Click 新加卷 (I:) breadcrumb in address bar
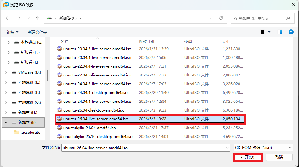Viewport: 299px width, 167px height. click(x=68, y=18)
